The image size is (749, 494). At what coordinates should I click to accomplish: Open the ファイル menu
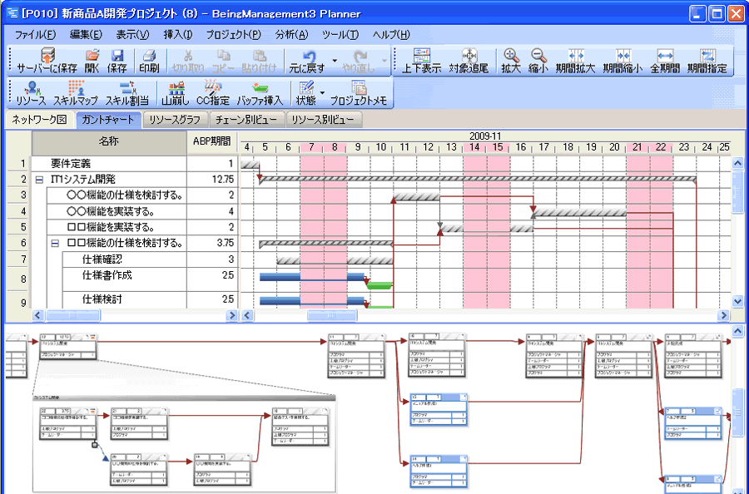[x=35, y=35]
